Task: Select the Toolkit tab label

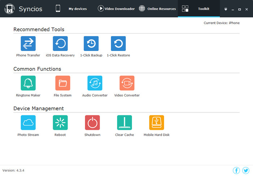Action: coord(203,9)
